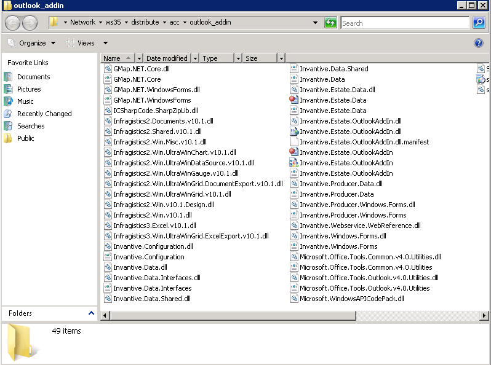Sort by the Size column header

[x=260, y=58]
